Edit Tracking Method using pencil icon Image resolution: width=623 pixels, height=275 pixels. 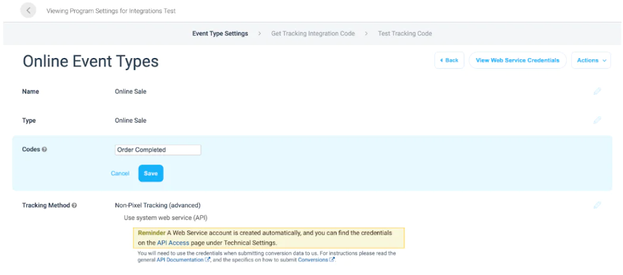click(x=597, y=205)
